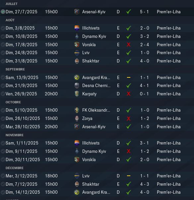Screen dimensions: 194x200
Task: Click the Septembre month header
Action: point(15,69)
